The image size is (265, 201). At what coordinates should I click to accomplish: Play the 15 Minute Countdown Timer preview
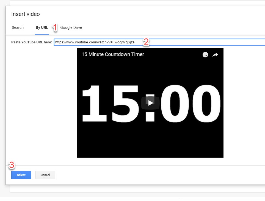click(x=150, y=103)
